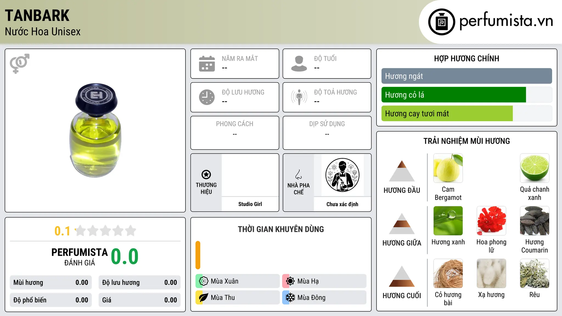Click the spring flower icon

tap(204, 281)
